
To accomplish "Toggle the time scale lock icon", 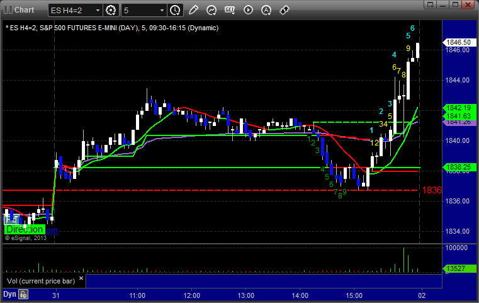I will pos(23,294).
